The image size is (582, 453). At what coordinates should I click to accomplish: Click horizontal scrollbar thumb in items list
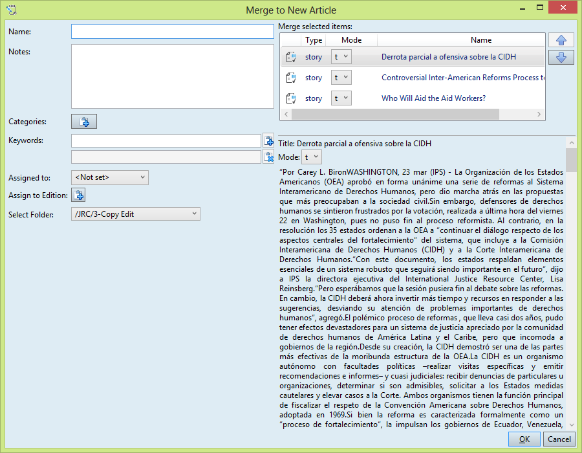coord(395,115)
